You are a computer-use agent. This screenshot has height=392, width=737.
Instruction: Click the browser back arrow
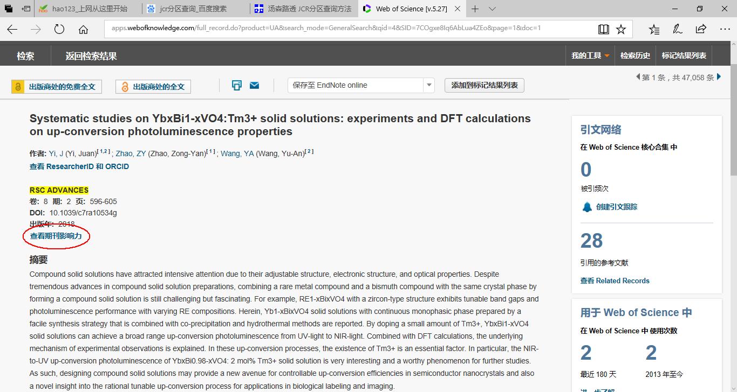12,30
